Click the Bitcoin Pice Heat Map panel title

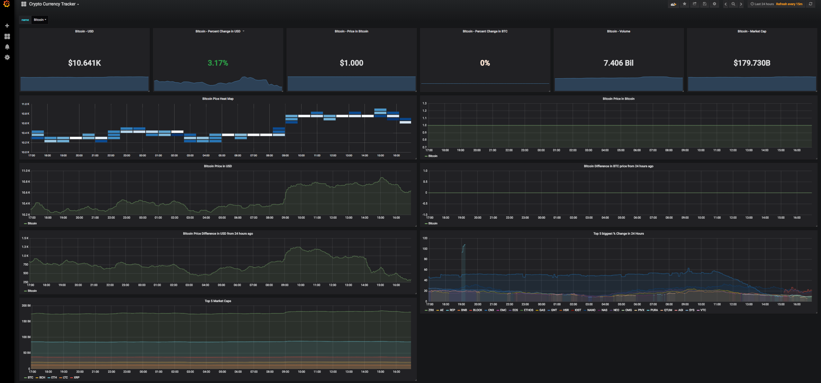218,99
